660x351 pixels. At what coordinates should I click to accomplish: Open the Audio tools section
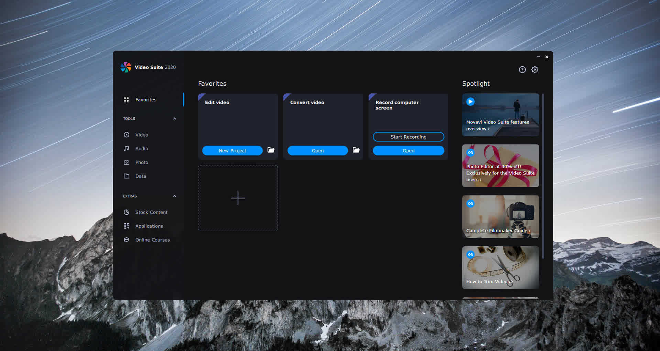coord(127,148)
